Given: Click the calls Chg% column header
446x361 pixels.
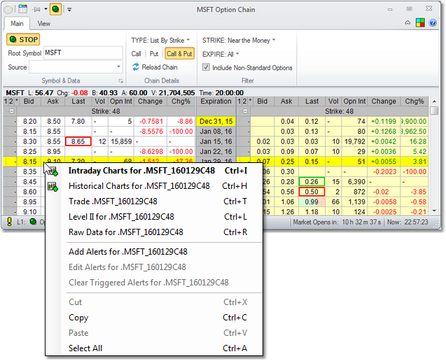Looking at the screenshot, I should [181, 101].
